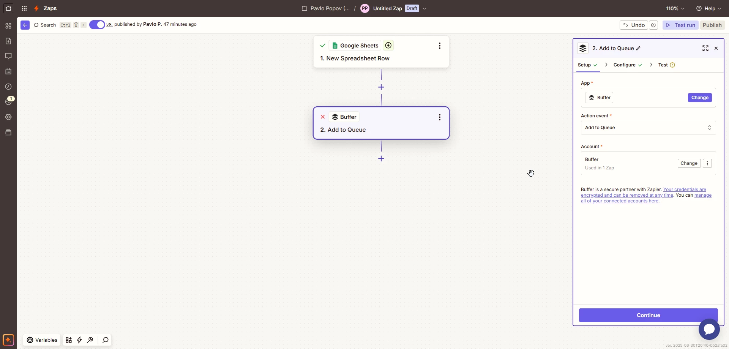This screenshot has width=729, height=349.
Task: Open the 110% zoom dropdown
Action: point(675,8)
